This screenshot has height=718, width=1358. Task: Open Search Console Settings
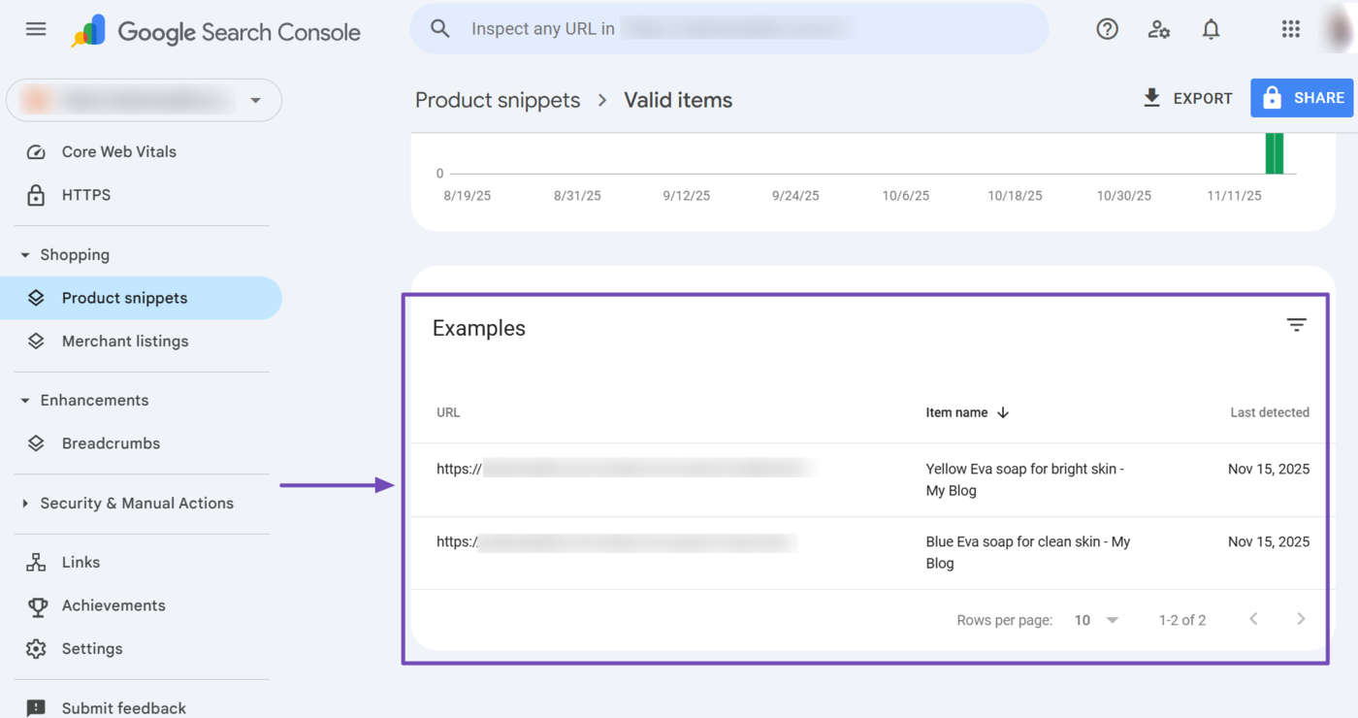click(x=92, y=648)
